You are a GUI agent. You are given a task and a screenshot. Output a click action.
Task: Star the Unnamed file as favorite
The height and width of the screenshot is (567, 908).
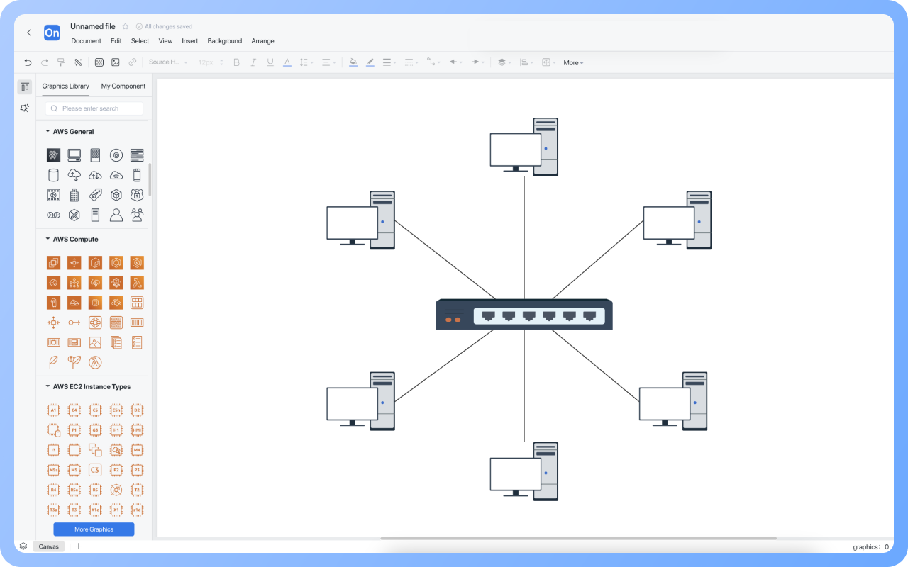pyautogui.click(x=126, y=26)
